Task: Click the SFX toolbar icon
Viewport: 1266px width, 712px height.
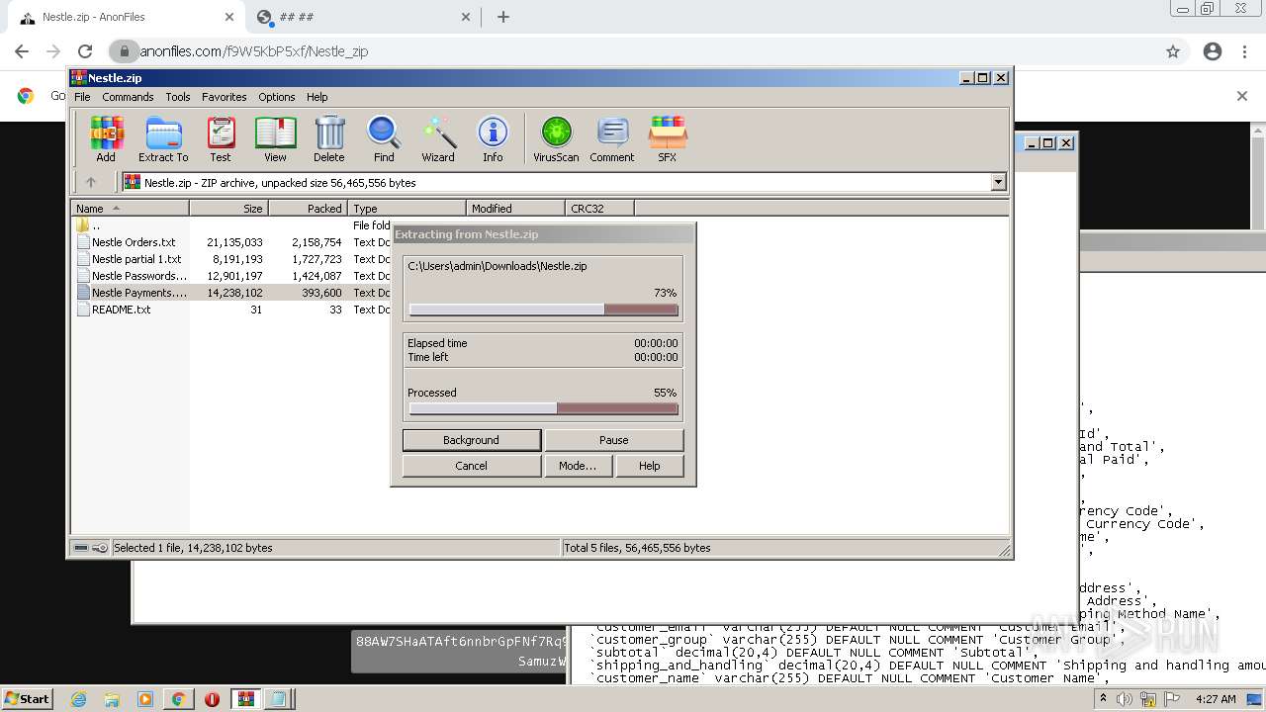Action: click(x=668, y=138)
